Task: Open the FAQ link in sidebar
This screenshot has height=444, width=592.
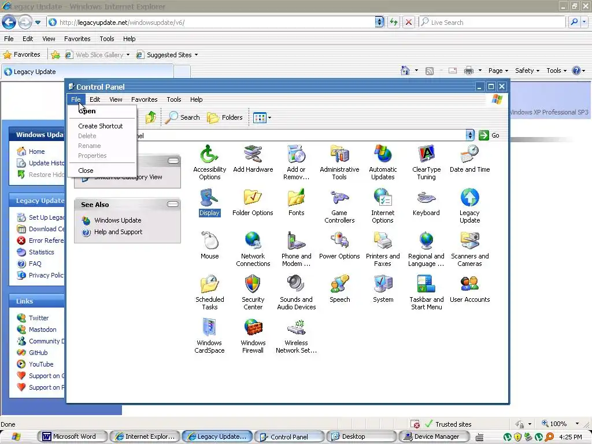Action: point(35,264)
